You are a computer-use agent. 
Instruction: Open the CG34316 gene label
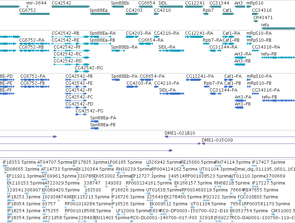click(262, 10)
